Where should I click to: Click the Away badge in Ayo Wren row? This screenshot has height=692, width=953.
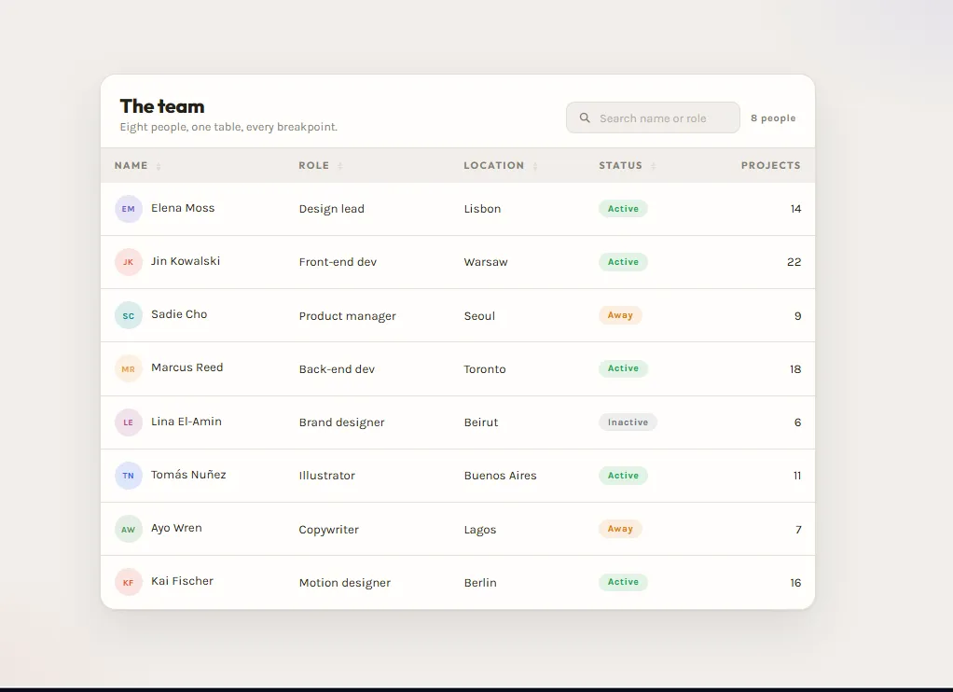(x=620, y=529)
